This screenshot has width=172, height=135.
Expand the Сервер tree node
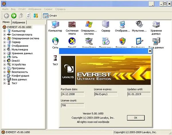coord(5,42)
